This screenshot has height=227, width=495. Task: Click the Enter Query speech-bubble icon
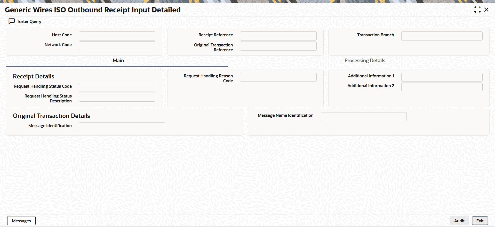12,21
